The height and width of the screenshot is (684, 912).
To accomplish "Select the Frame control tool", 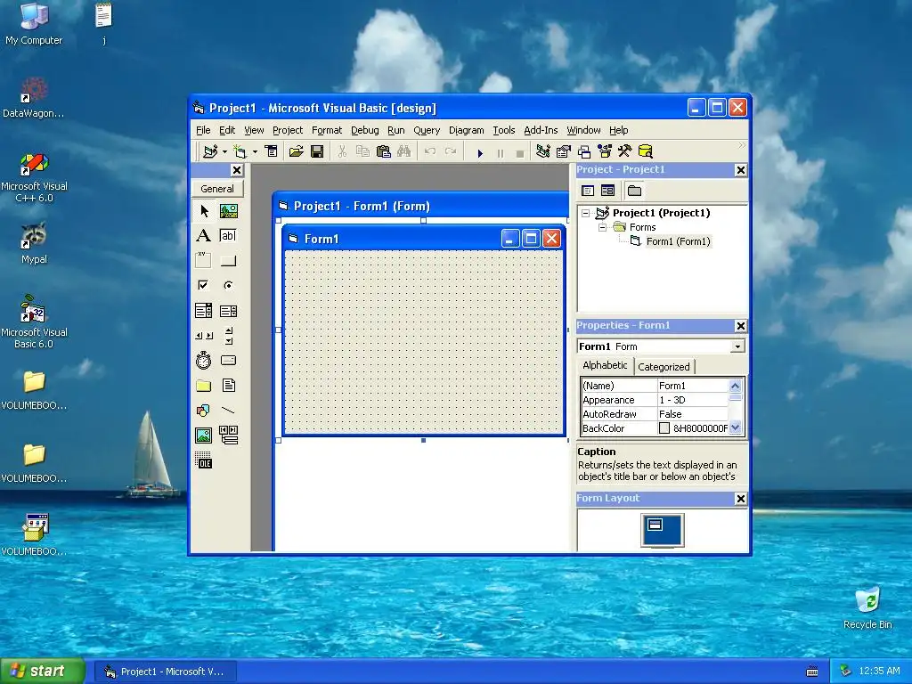I will click(x=204, y=260).
